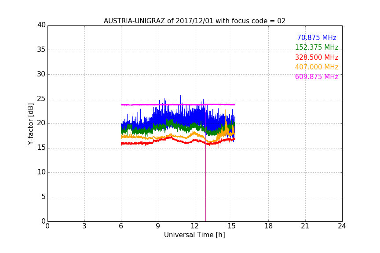Click the x-axis tick label 3

(84, 226)
